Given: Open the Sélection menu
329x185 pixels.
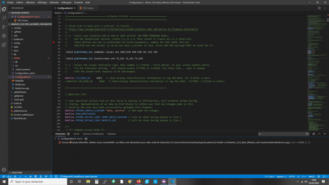Looking at the screenshot, I should [x=30, y=3].
